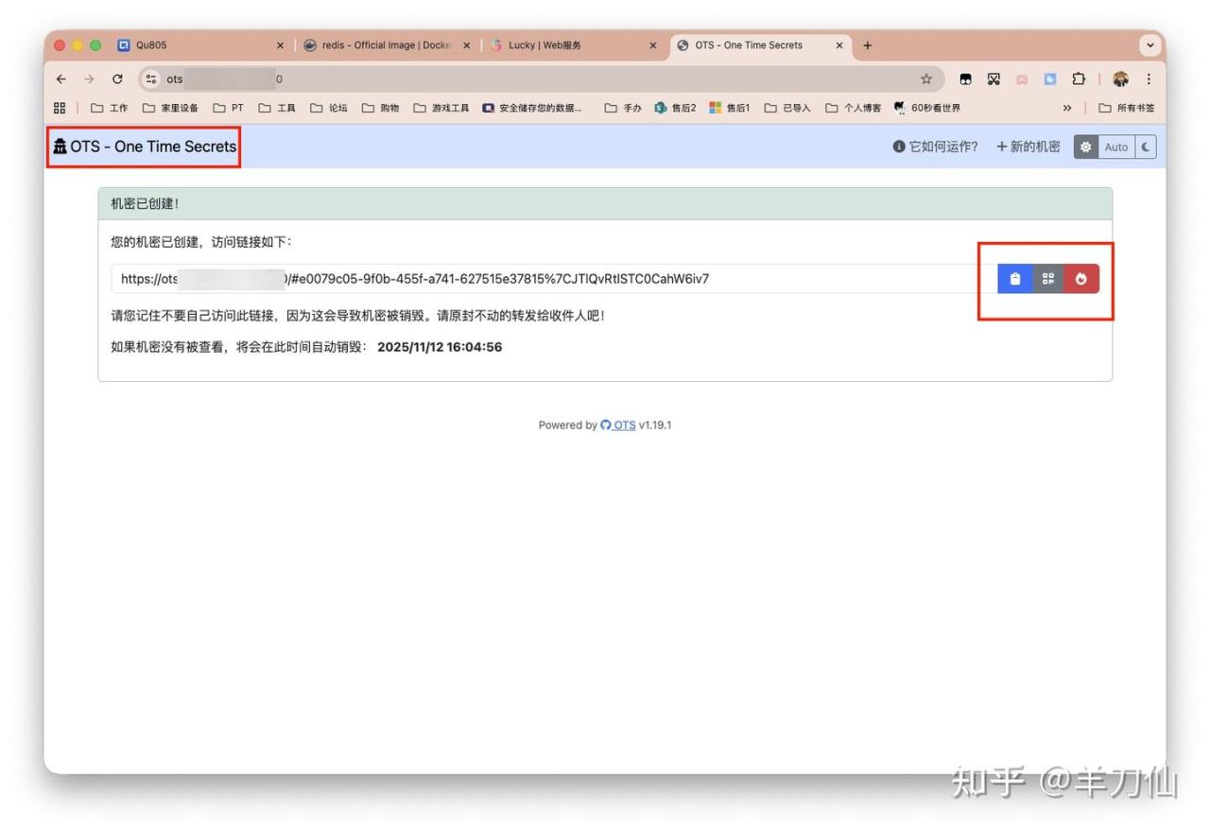The image size is (1210, 832).
Task: Reload the current page
Action: [x=117, y=79]
